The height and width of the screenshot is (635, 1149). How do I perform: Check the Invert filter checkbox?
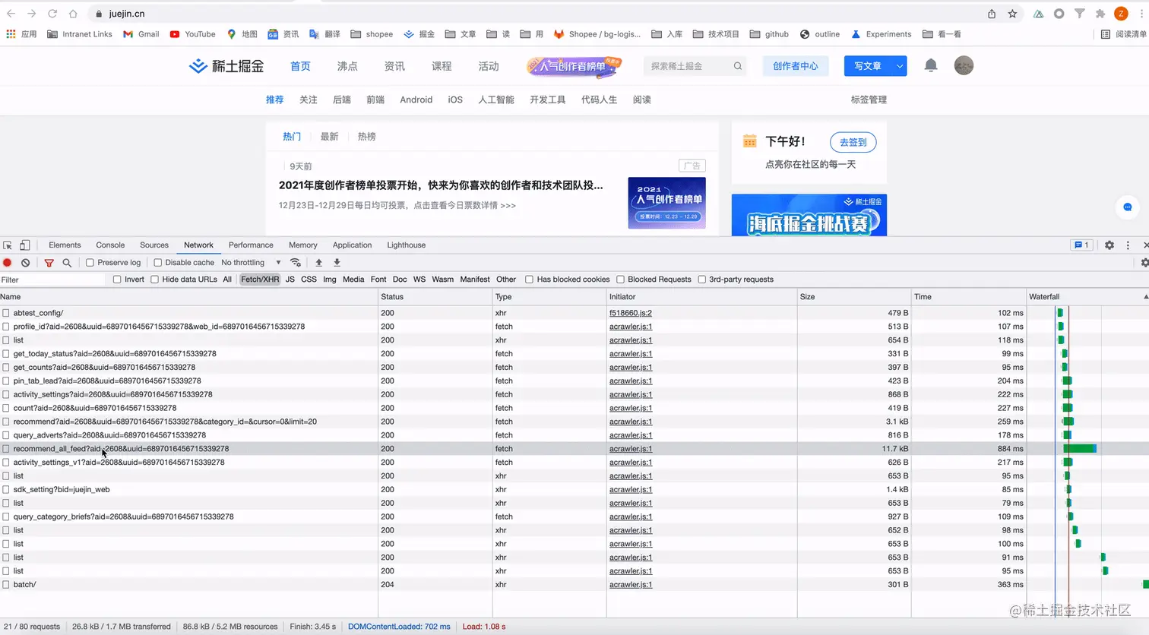click(117, 280)
